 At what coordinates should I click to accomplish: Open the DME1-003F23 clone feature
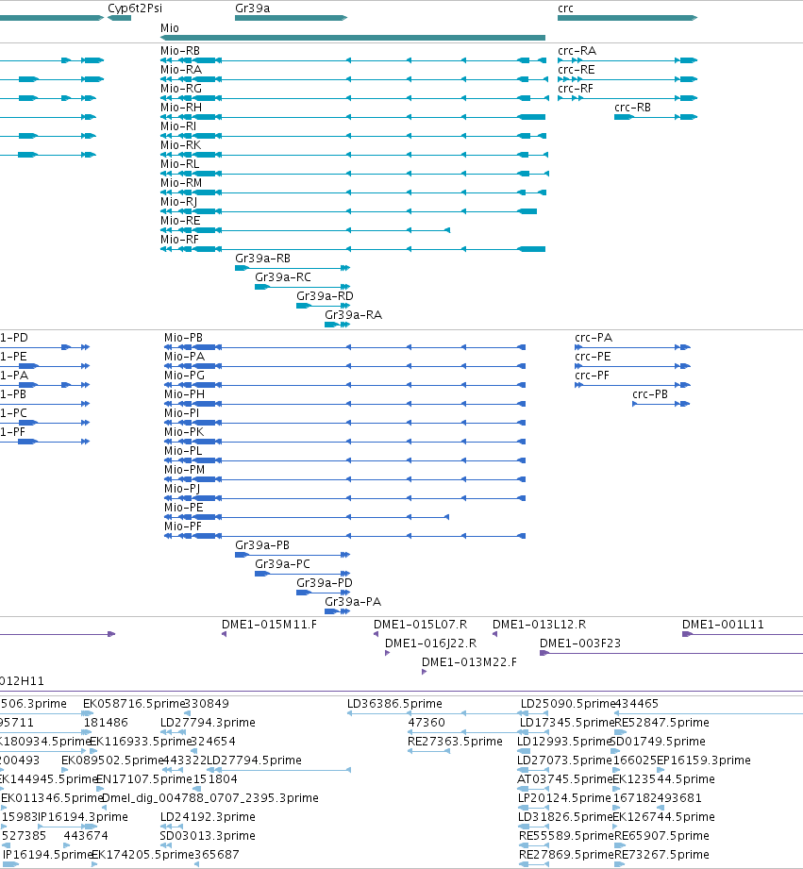coord(671,653)
